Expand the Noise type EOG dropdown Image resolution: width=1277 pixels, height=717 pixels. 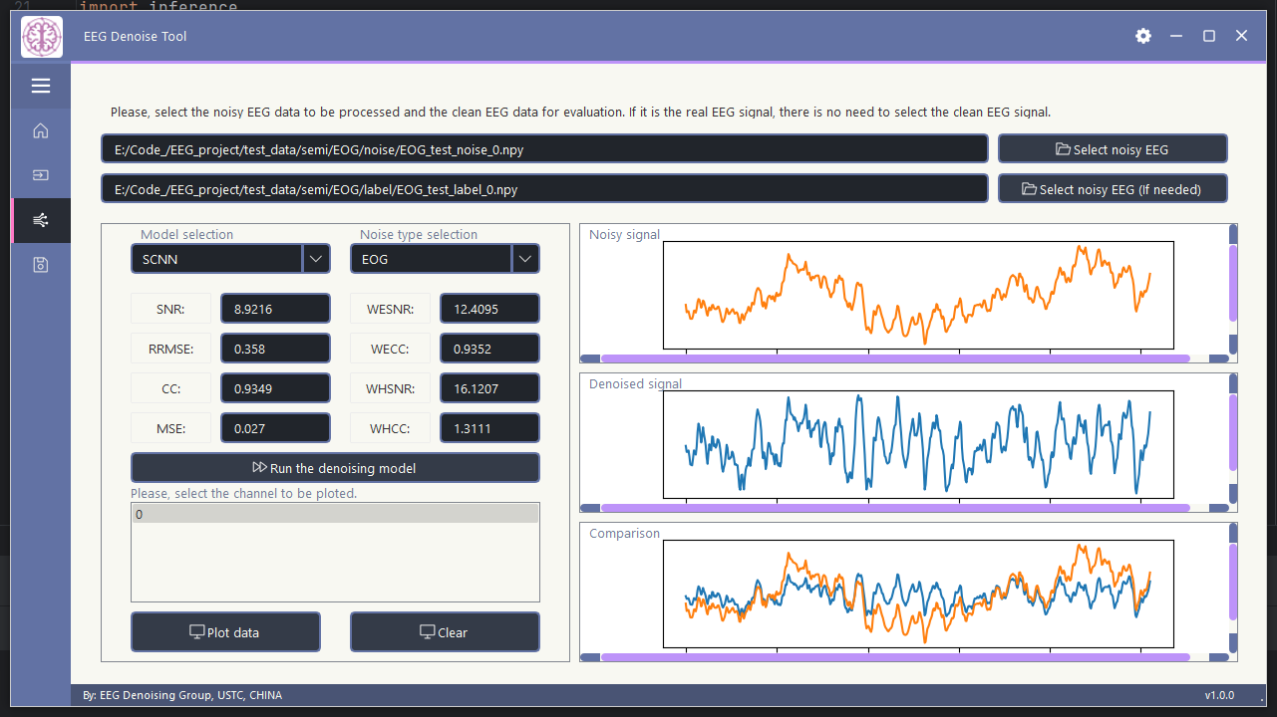point(525,259)
